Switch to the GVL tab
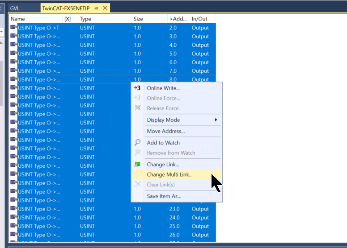Viewport: 347px width, 248px height. [x=15, y=8]
